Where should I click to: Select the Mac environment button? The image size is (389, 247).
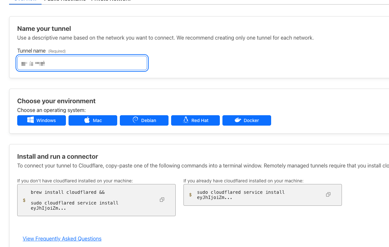tap(93, 120)
